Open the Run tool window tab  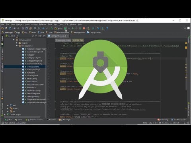[9, 120]
